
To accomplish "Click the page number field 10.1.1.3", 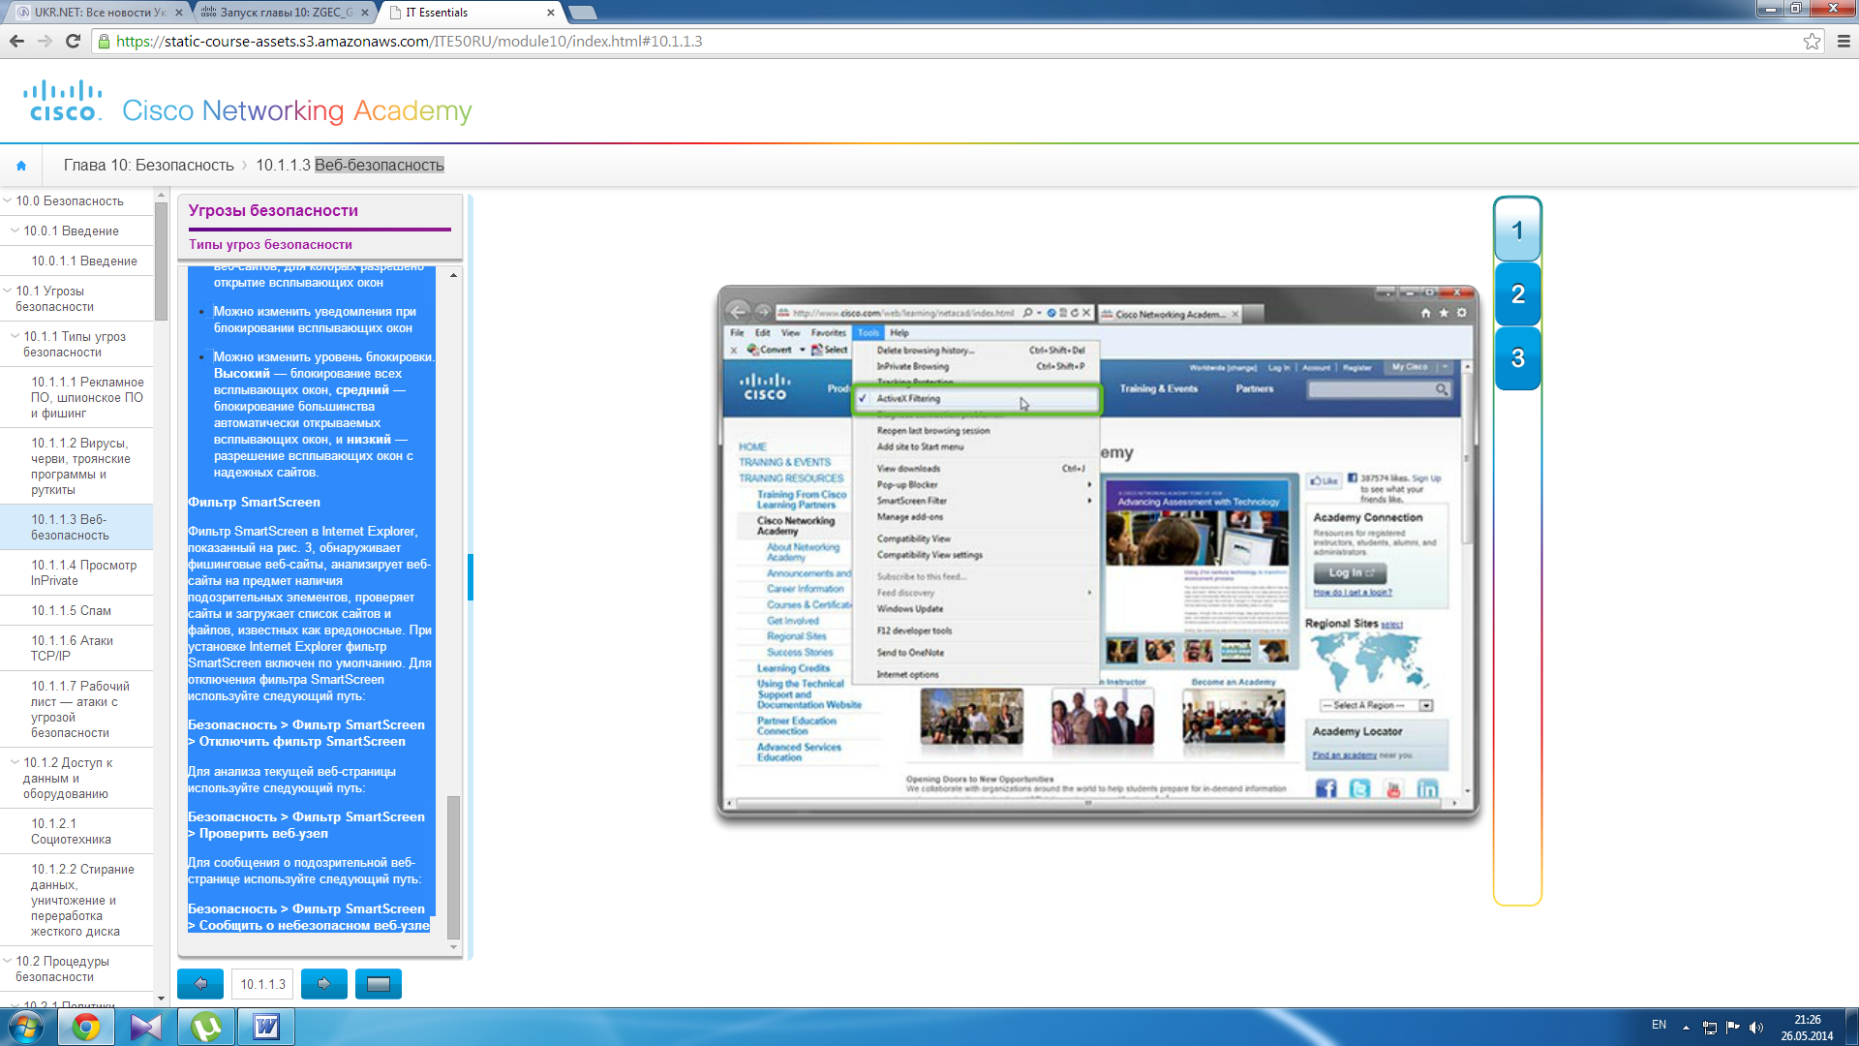I will tap(262, 984).
